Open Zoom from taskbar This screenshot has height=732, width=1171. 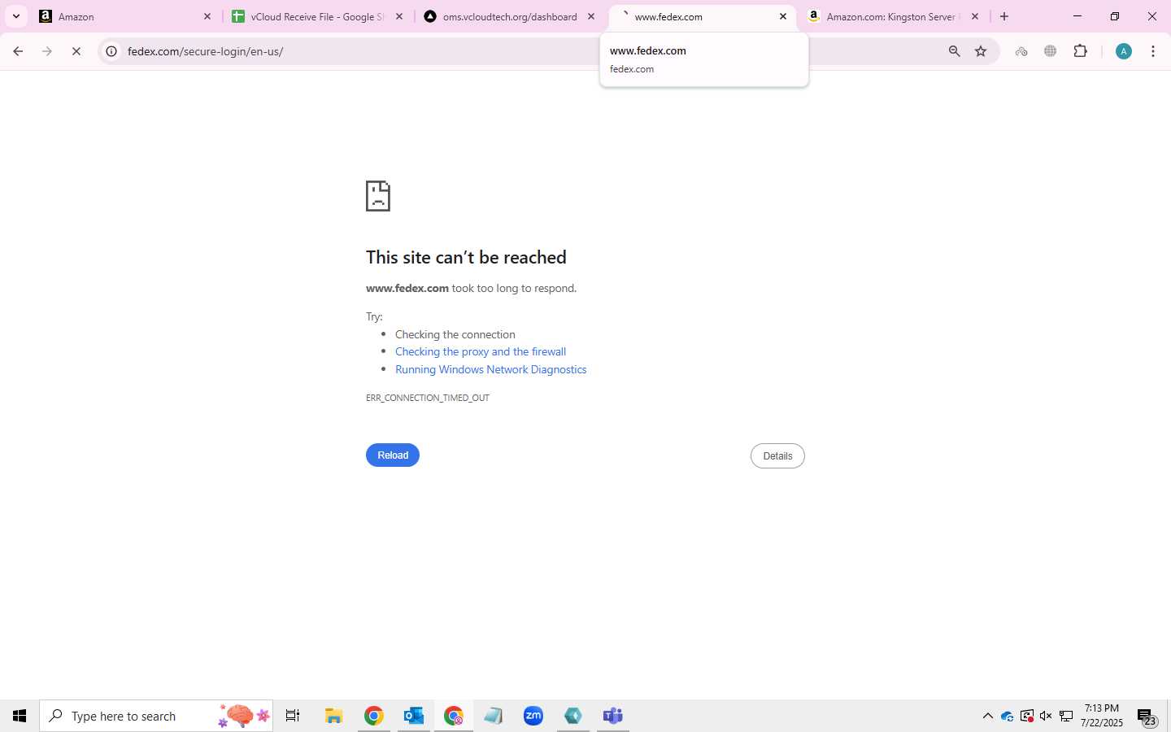[533, 716]
